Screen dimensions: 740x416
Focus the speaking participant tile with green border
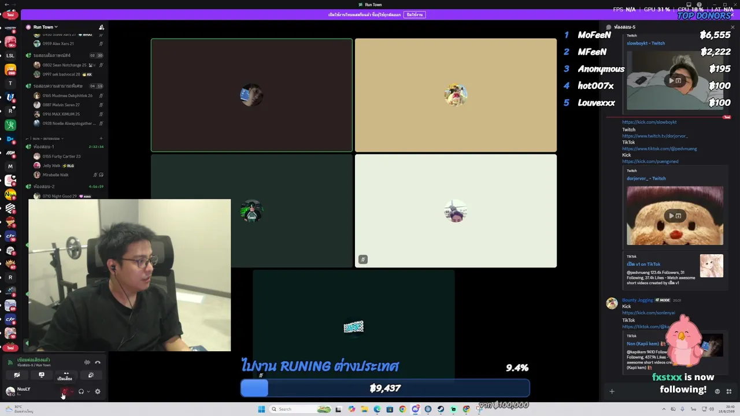pyautogui.click(x=251, y=95)
